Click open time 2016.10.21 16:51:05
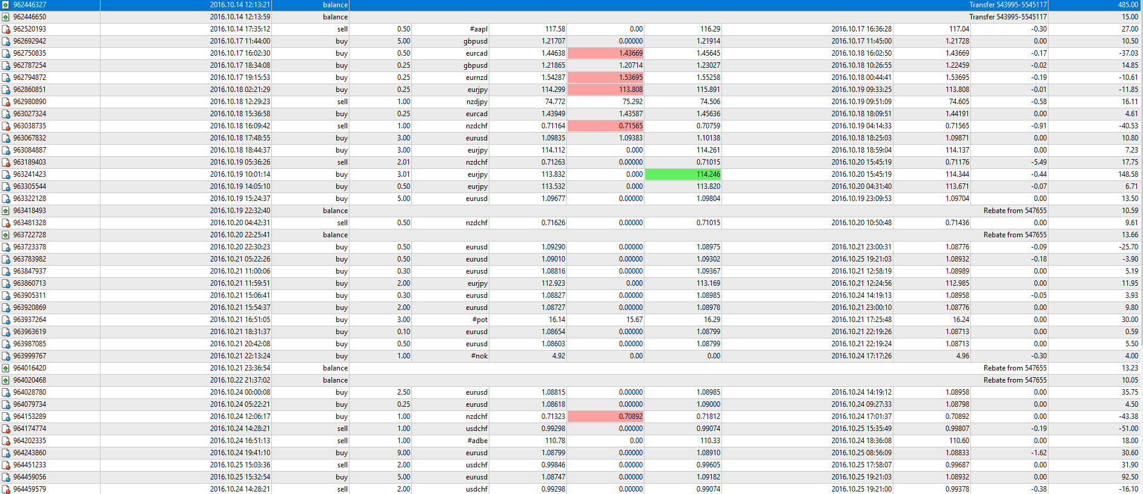1143x494 pixels. pos(240,320)
